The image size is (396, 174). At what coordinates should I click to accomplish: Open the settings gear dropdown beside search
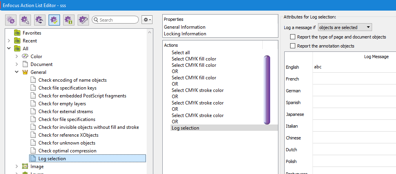(x=147, y=20)
